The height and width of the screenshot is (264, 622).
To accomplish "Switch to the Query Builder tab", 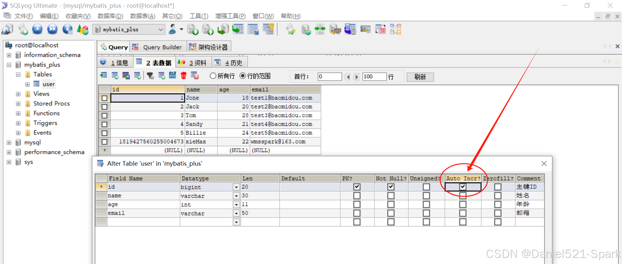I will [x=158, y=47].
